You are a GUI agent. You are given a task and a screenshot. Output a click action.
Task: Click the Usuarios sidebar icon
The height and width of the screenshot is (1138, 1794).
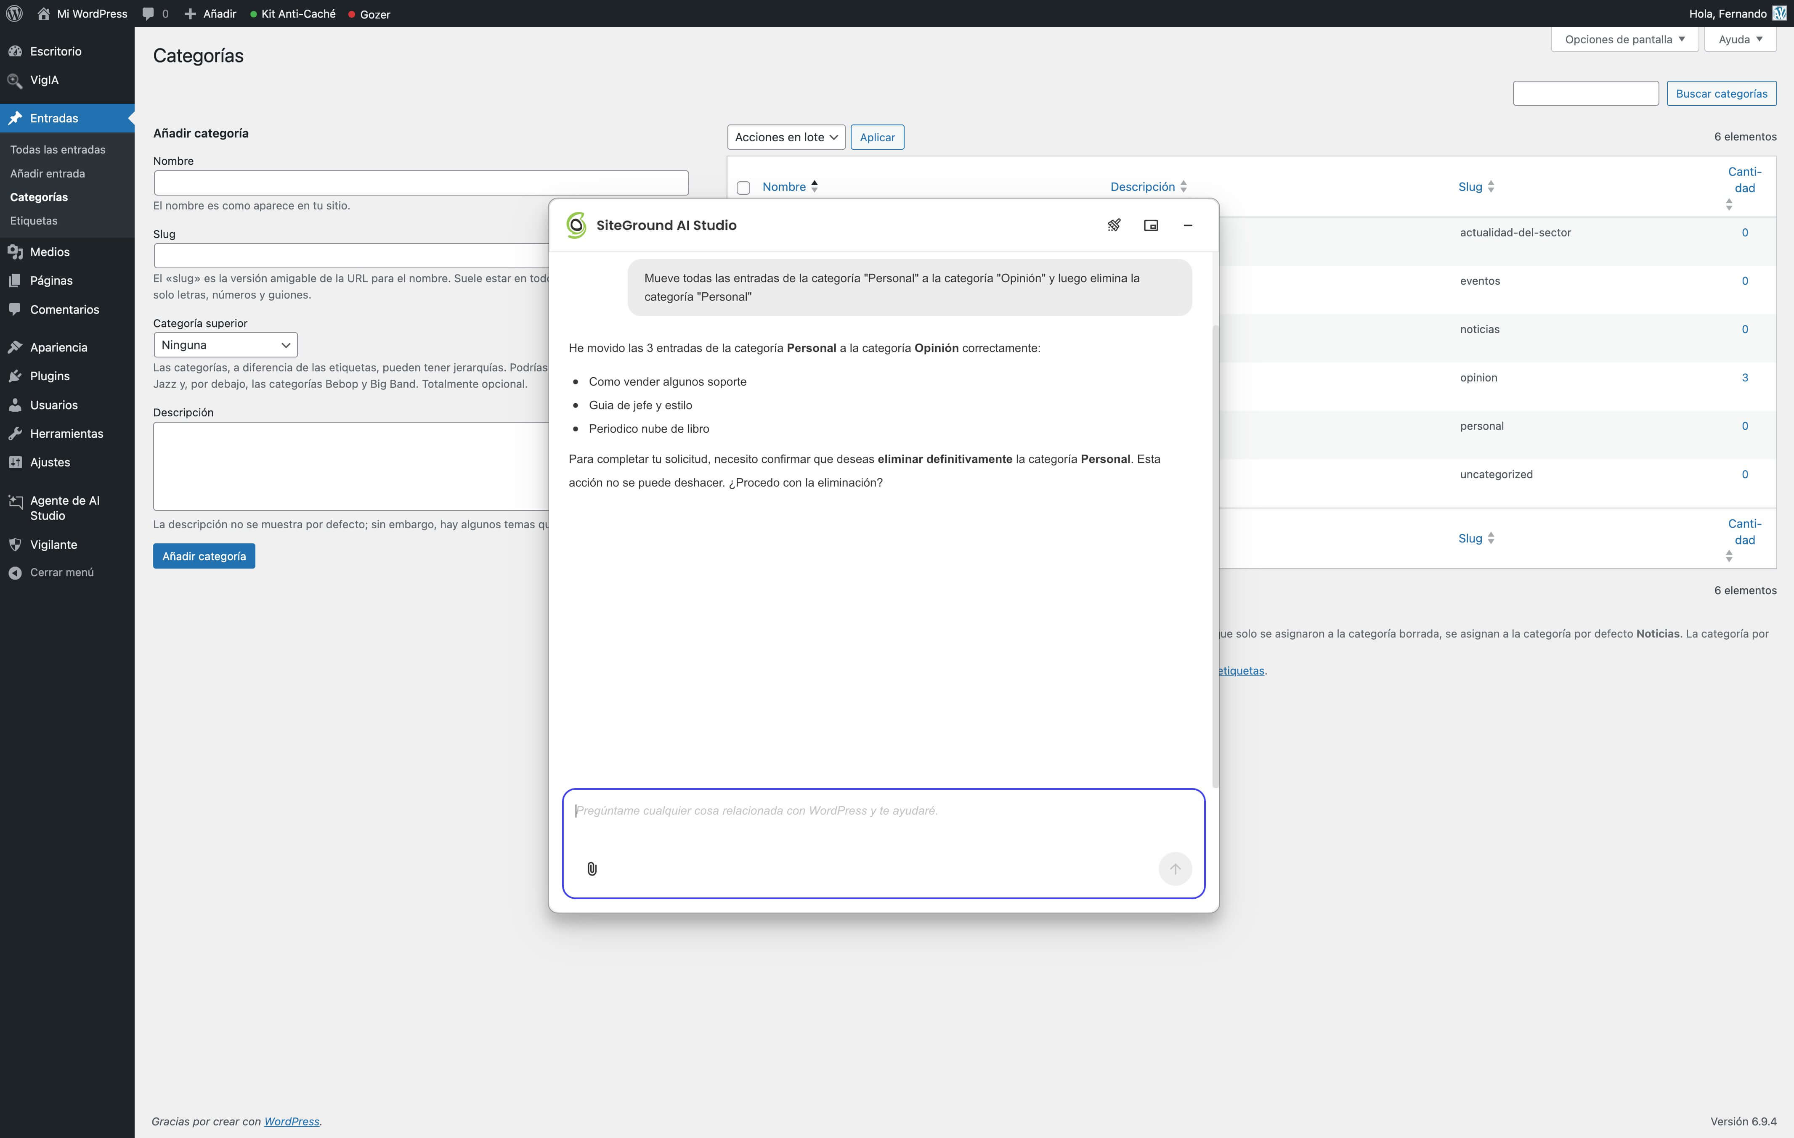[x=15, y=405]
